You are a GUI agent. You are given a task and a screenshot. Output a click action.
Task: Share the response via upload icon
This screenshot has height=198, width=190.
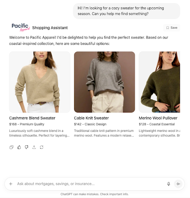coord(34,147)
